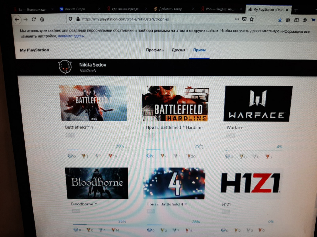Click the My PlayStation header link
The width and height of the screenshot is (317, 237).
point(35,50)
